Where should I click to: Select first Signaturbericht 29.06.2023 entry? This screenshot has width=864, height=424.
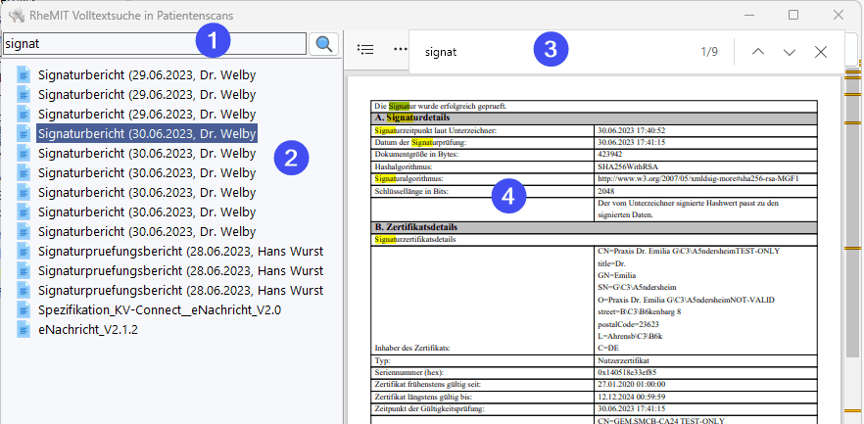[x=146, y=75]
